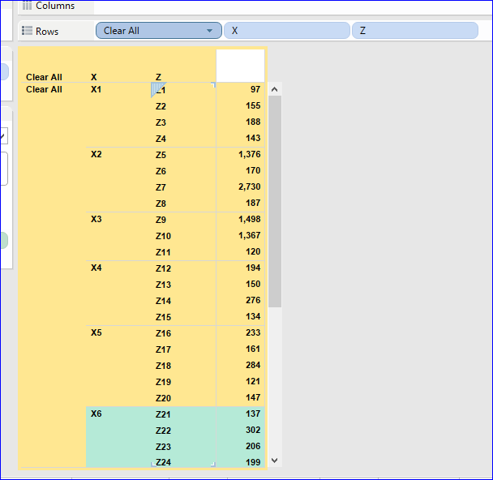
Task: Select the highlighted X6 row header
Action: [96, 414]
